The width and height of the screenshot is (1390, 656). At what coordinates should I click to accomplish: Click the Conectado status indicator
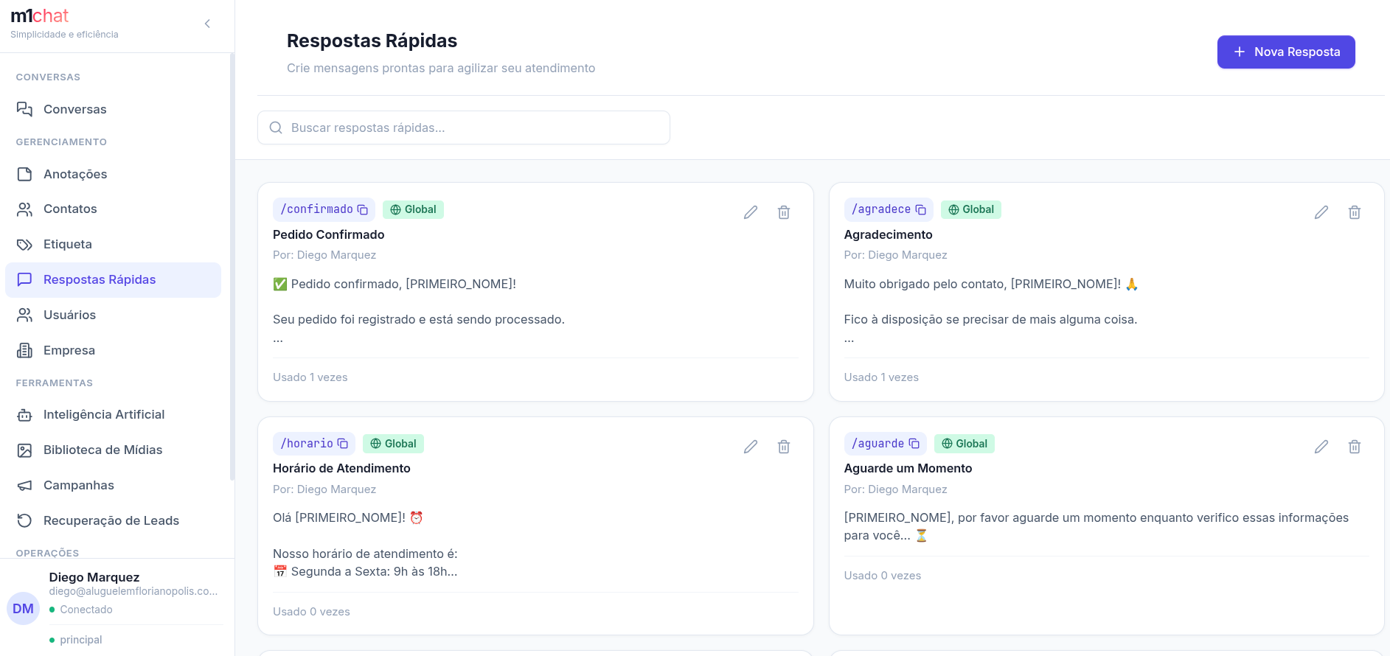click(x=81, y=610)
